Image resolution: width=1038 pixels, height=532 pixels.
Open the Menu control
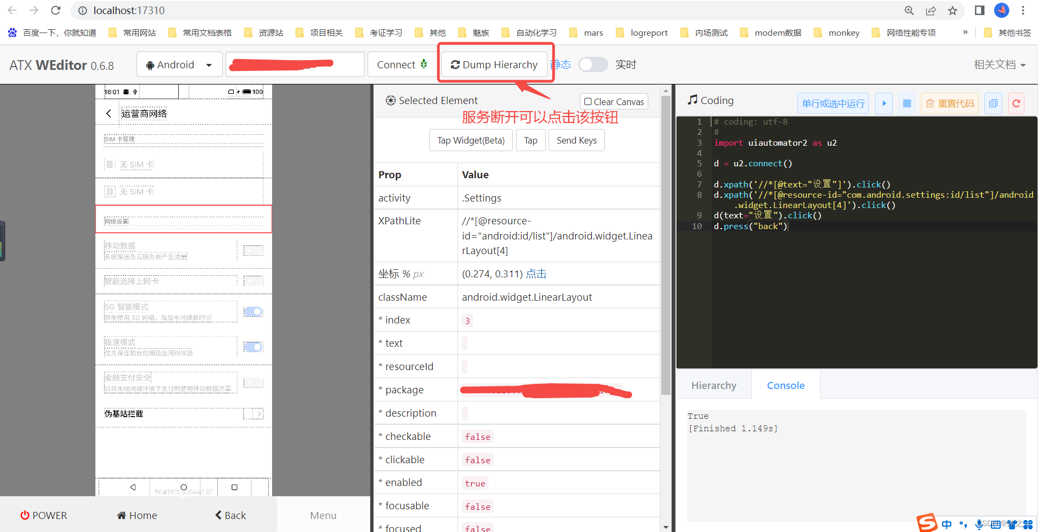(323, 515)
